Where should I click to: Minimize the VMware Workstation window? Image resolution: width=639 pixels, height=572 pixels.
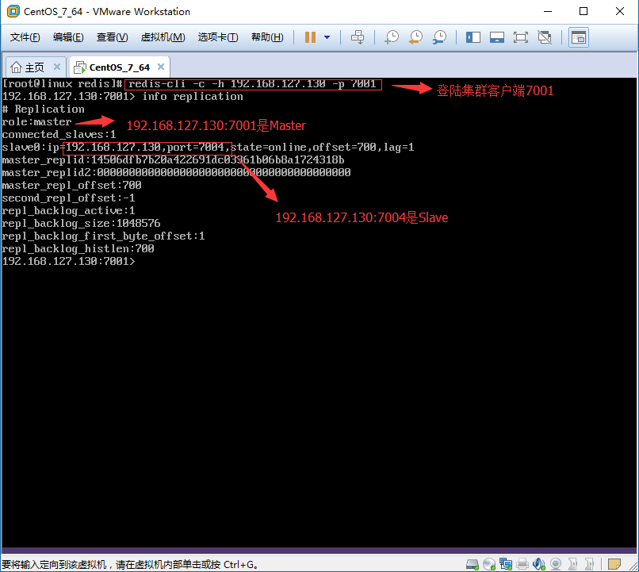(x=548, y=11)
